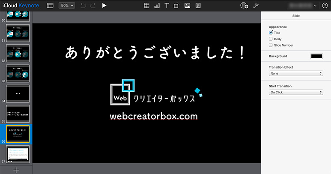Open the Transition Effect None dropdown
Screen dimensions: 331x174
[296, 73]
